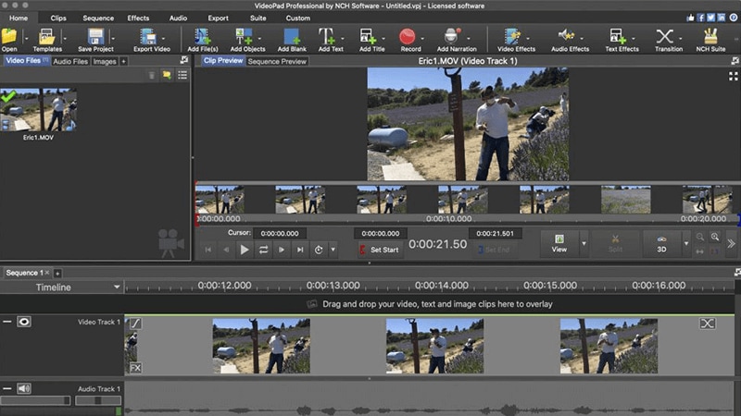The height and width of the screenshot is (416, 741).
Task: Start recording with the Record button
Action: pos(408,36)
